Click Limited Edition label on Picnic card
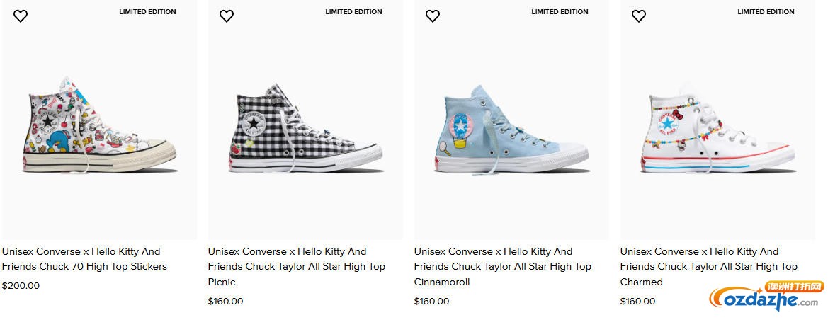Image resolution: width=840 pixels, height=320 pixels. coord(353,12)
